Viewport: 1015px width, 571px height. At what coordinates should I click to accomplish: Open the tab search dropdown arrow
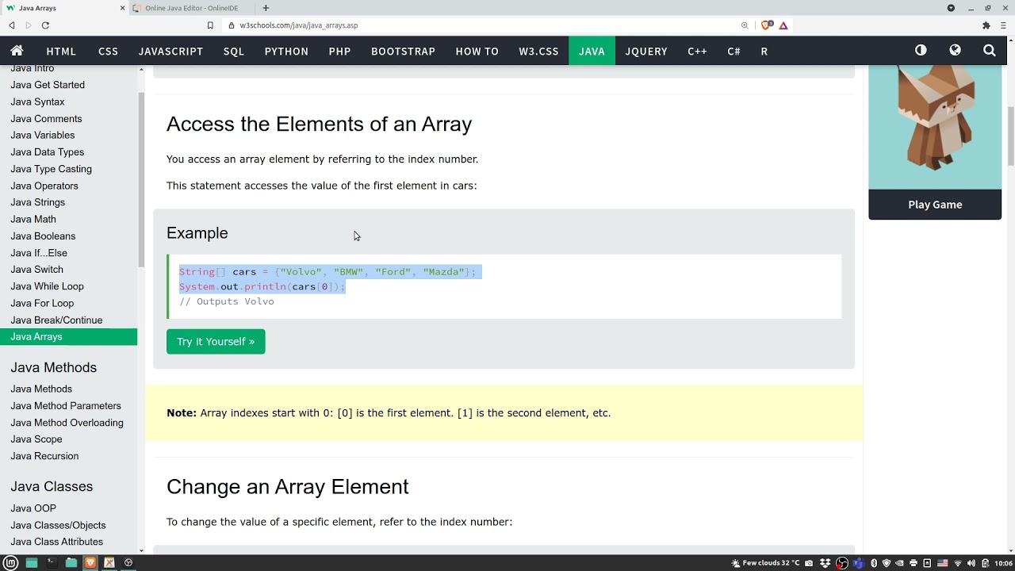tap(951, 8)
